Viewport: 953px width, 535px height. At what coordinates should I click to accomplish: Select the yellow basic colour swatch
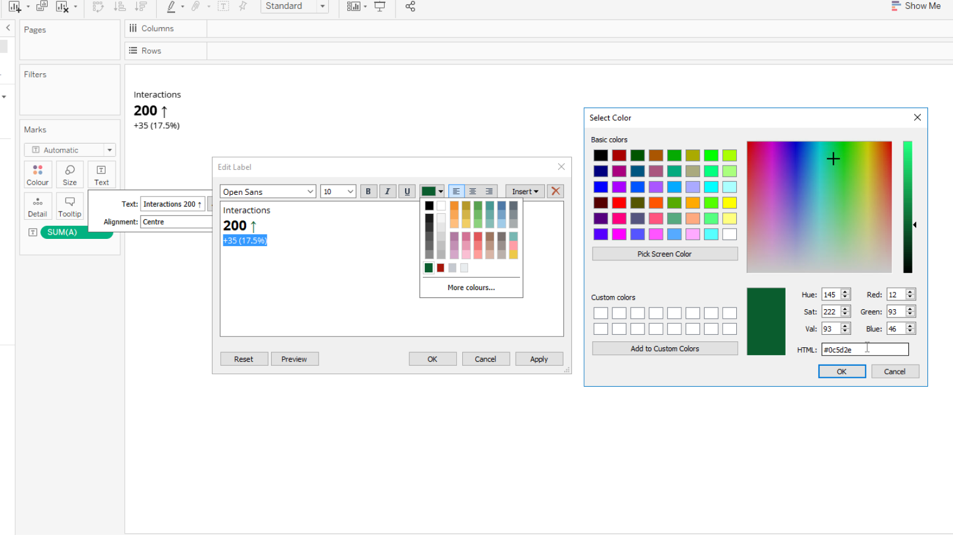pyautogui.click(x=730, y=203)
